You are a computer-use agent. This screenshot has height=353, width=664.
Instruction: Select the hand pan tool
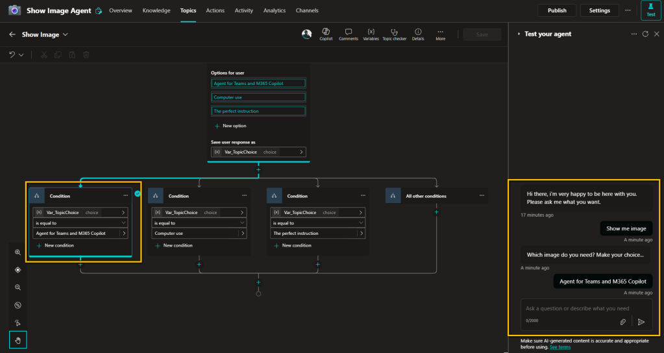click(18, 339)
